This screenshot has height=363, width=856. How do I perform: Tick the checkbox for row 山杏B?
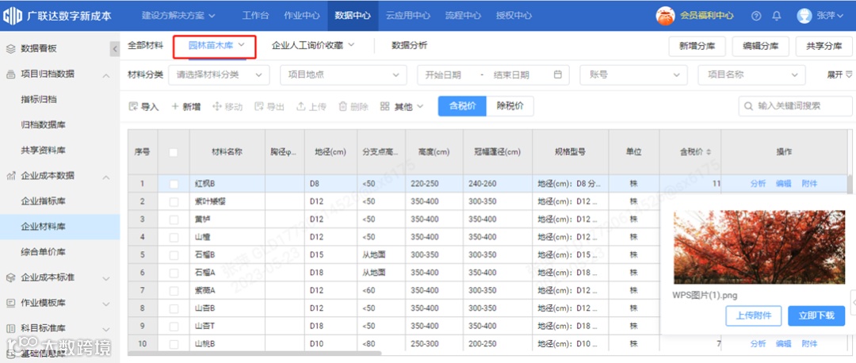[174, 308]
